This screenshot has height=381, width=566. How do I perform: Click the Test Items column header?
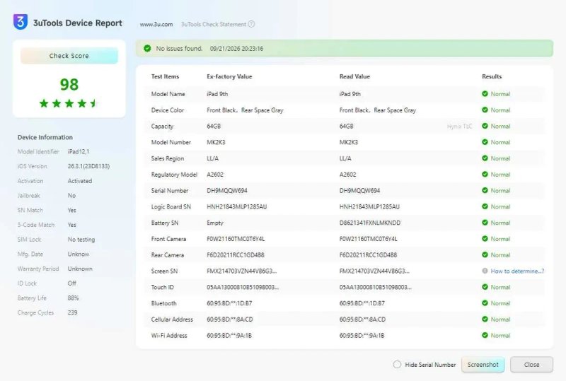pyautogui.click(x=165, y=76)
